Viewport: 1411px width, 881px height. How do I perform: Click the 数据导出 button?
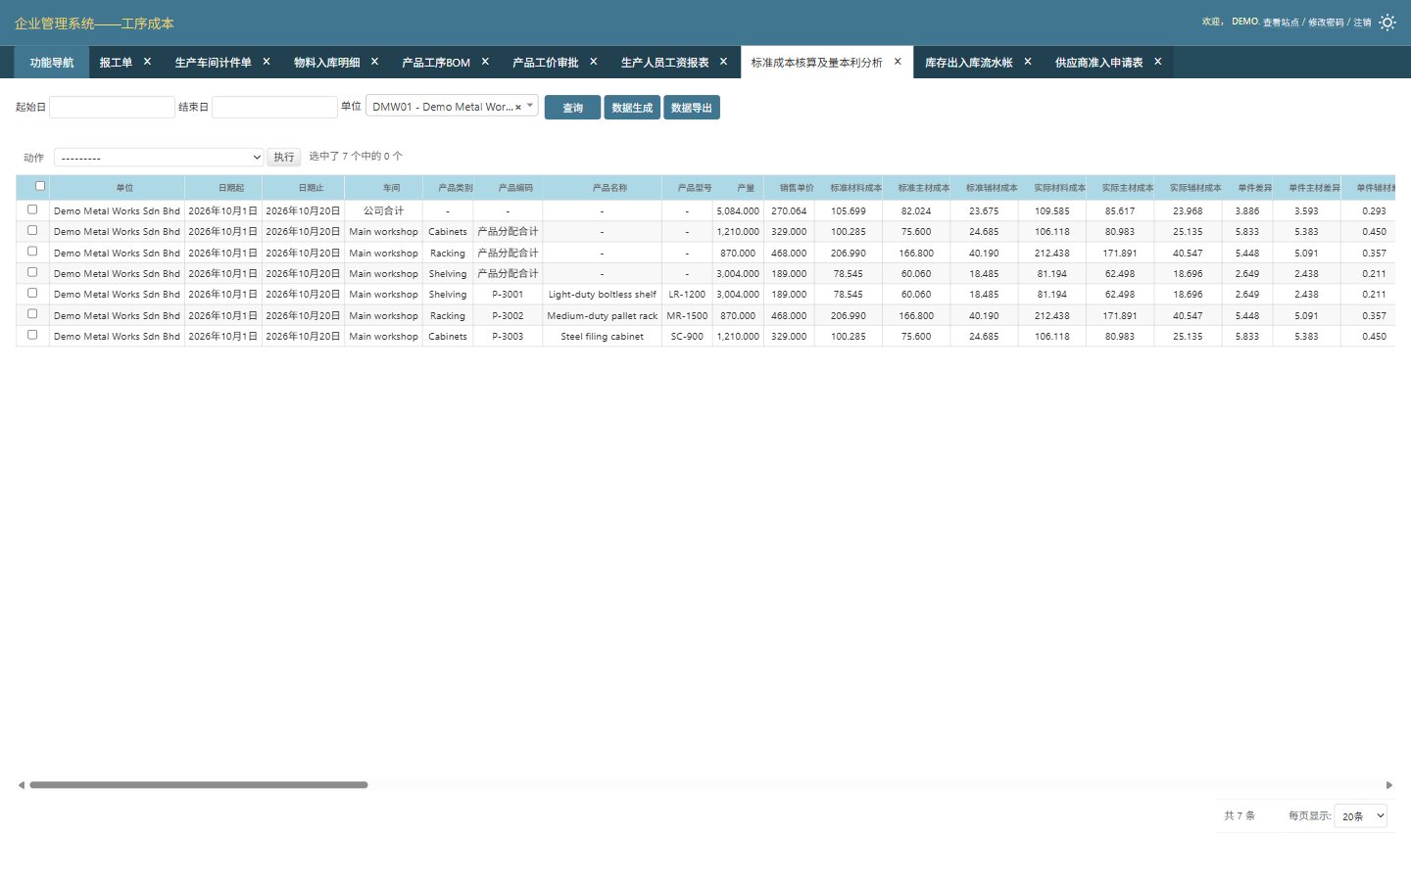(x=692, y=108)
